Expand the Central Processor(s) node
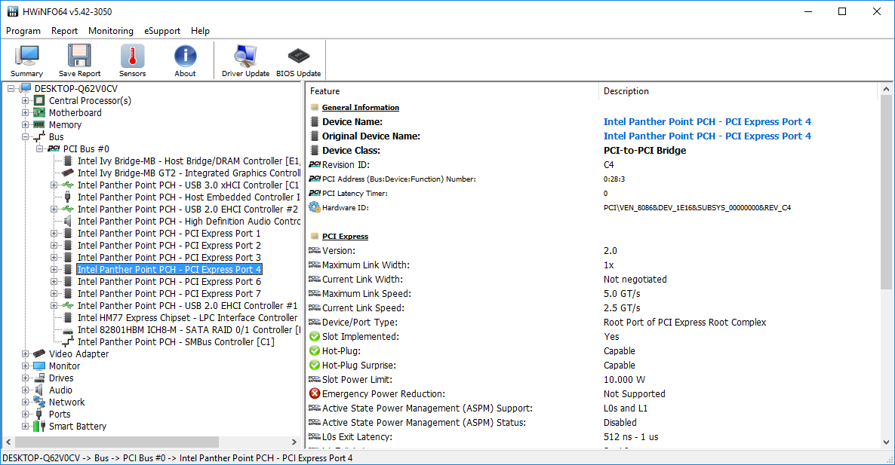 click(25, 101)
